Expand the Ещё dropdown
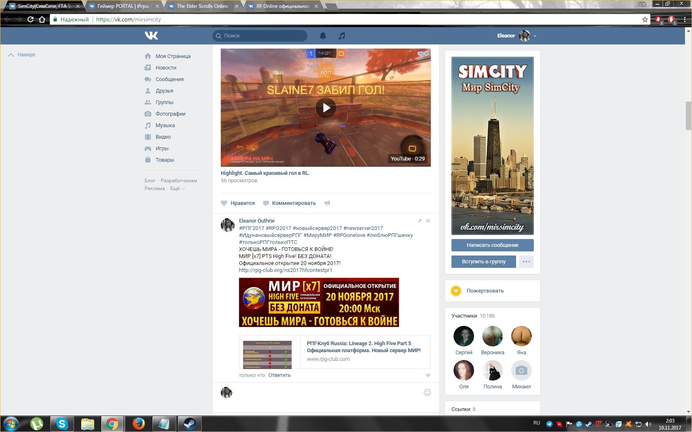This screenshot has width=692, height=432. (178, 188)
